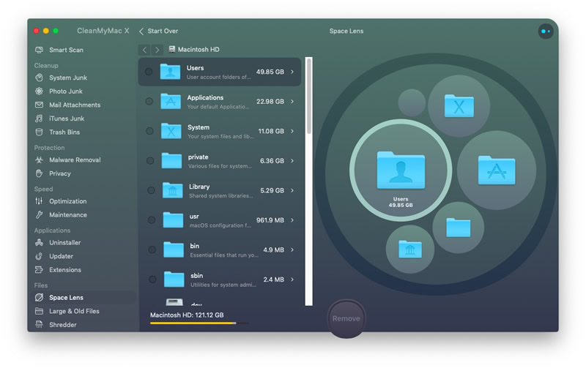The height and width of the screenshot is (368, 586).
Task: Expand the bin folder chevron
Action: (x=292, y=249)
